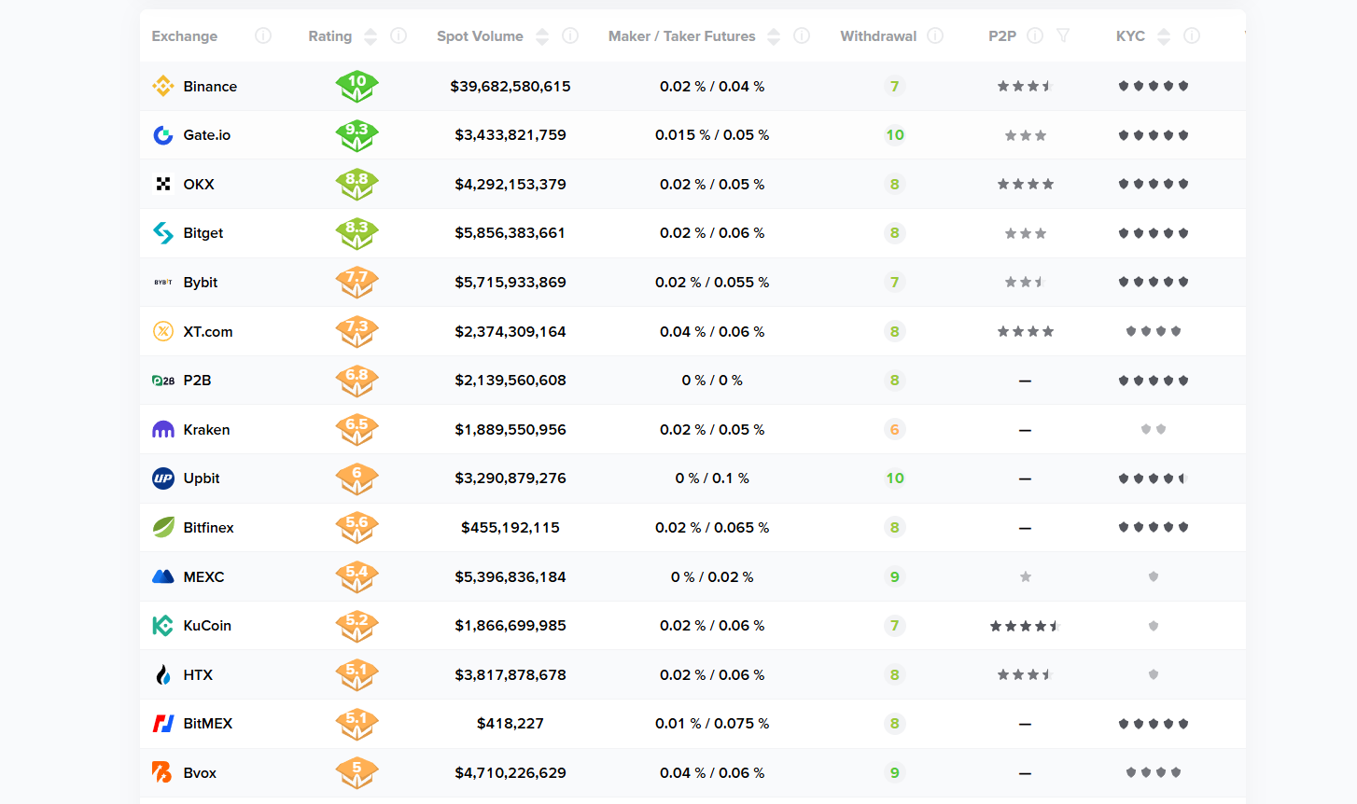Viewport: 1357px width, 804px height.
Task: Open the KuCoin exchange link
Action: pos(207,626)
